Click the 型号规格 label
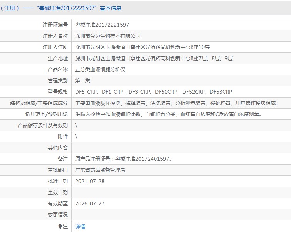 pyautogui.click(x=58, y=92)
